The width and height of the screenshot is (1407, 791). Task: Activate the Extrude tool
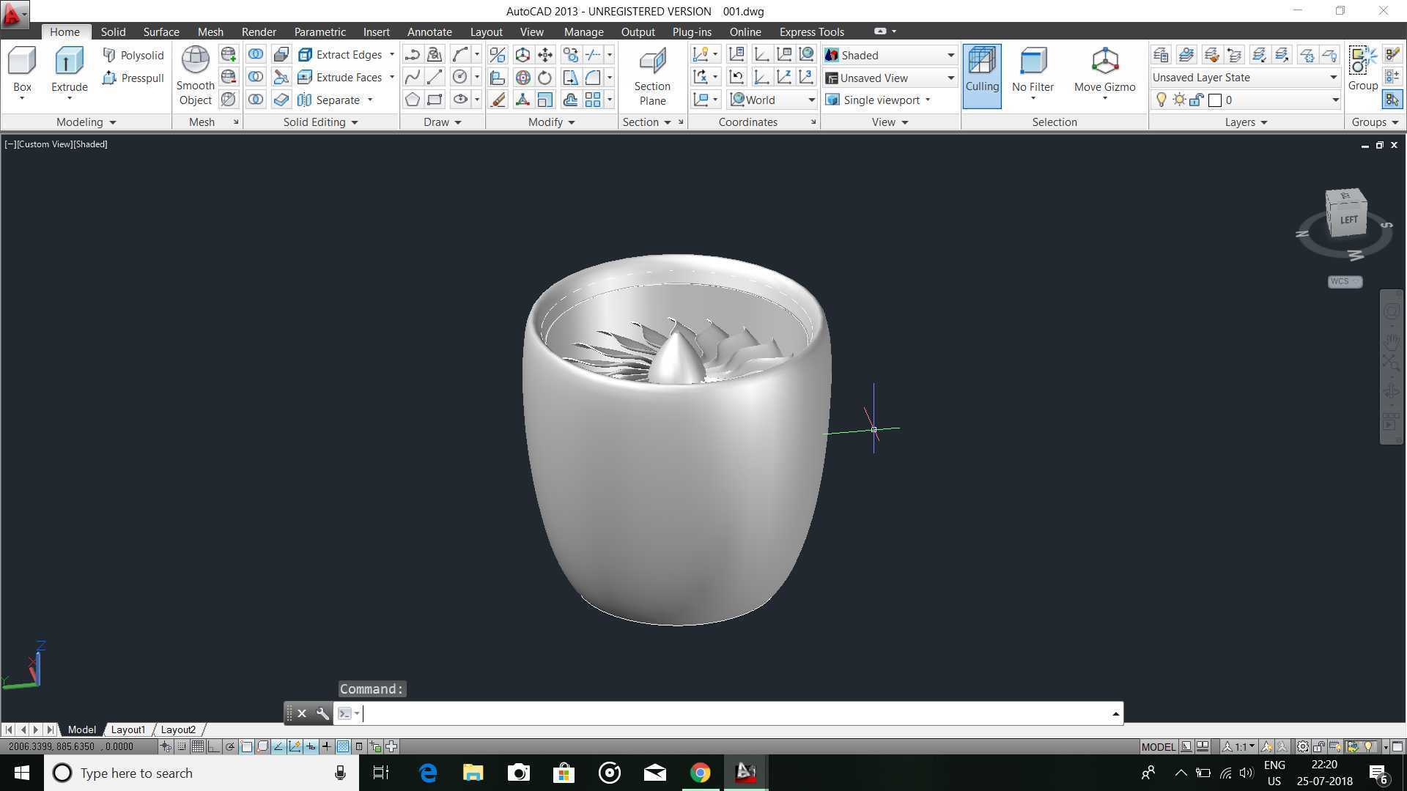69,71
